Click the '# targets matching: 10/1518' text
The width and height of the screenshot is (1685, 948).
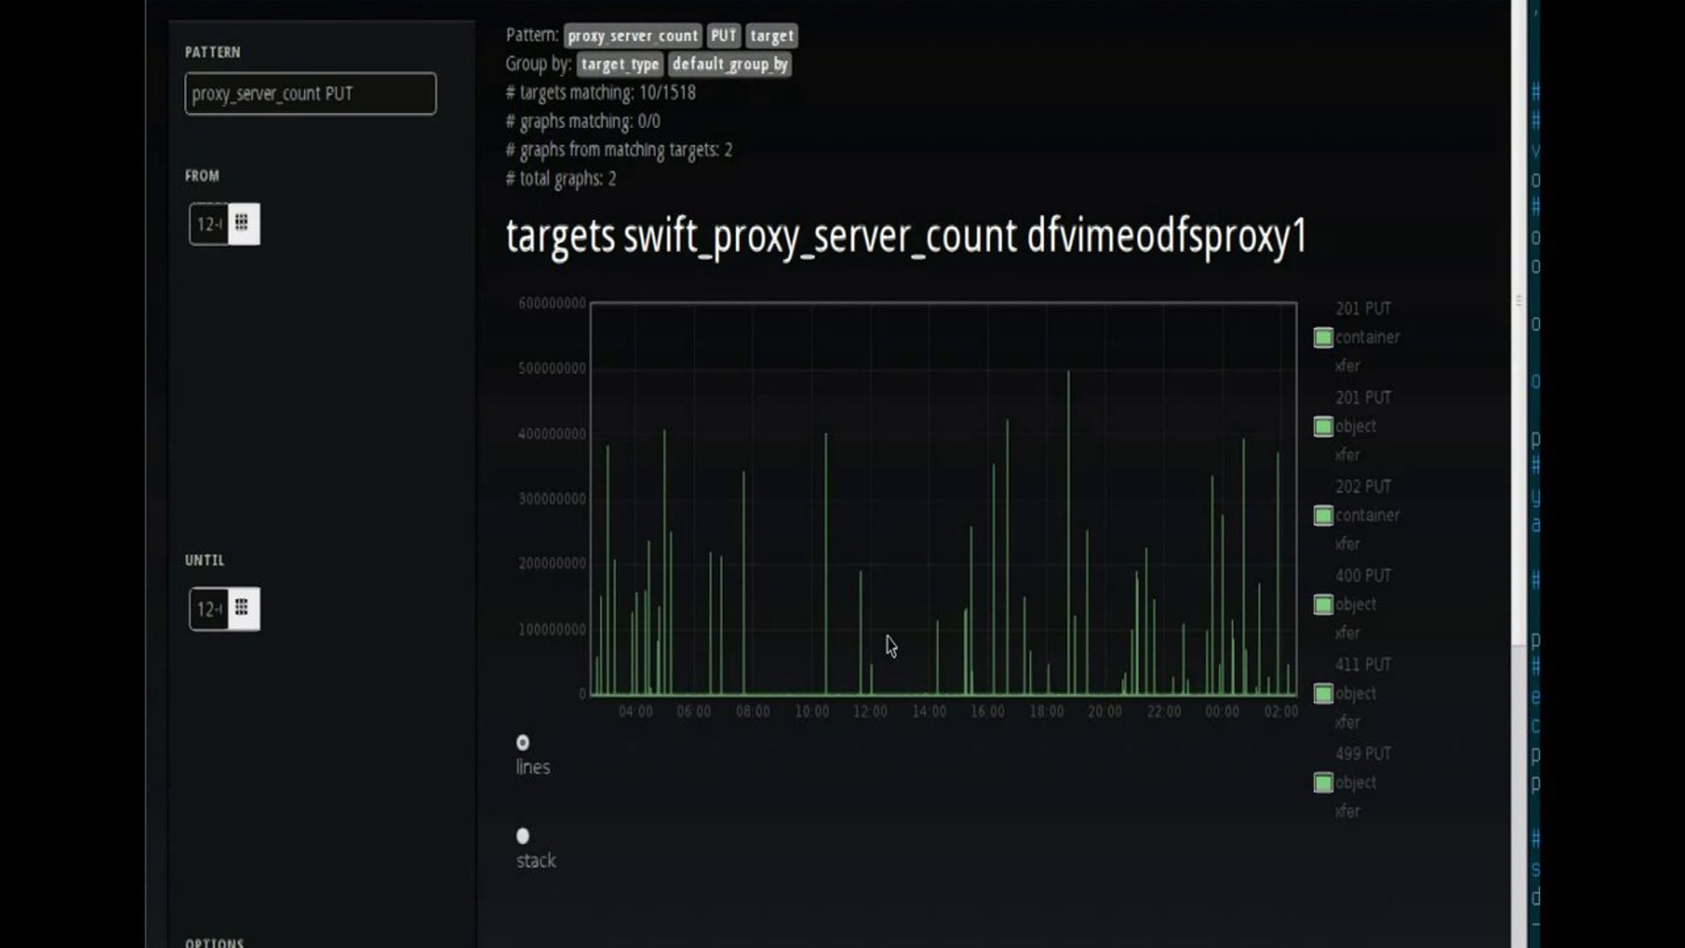tap(601, 93)
